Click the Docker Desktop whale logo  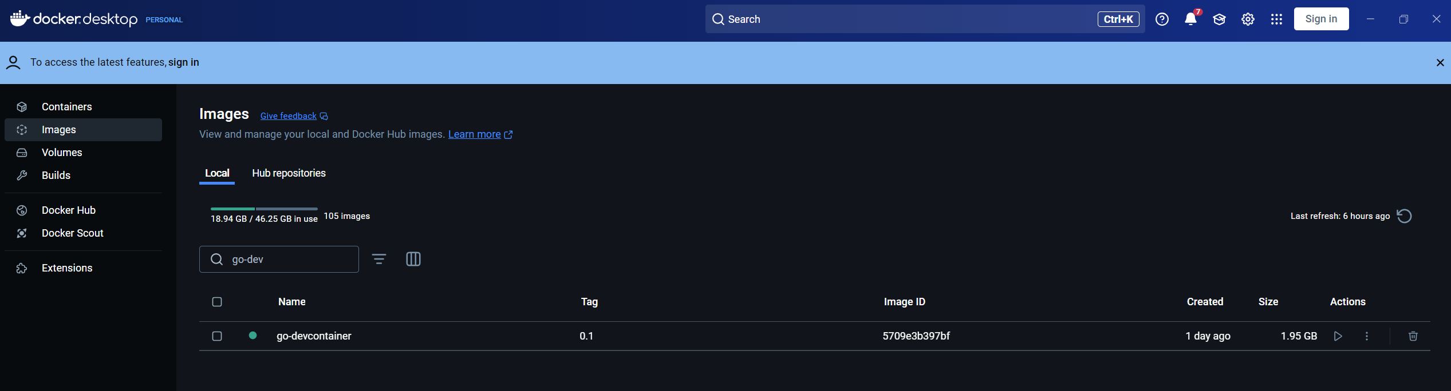click(x=20, y=18)
